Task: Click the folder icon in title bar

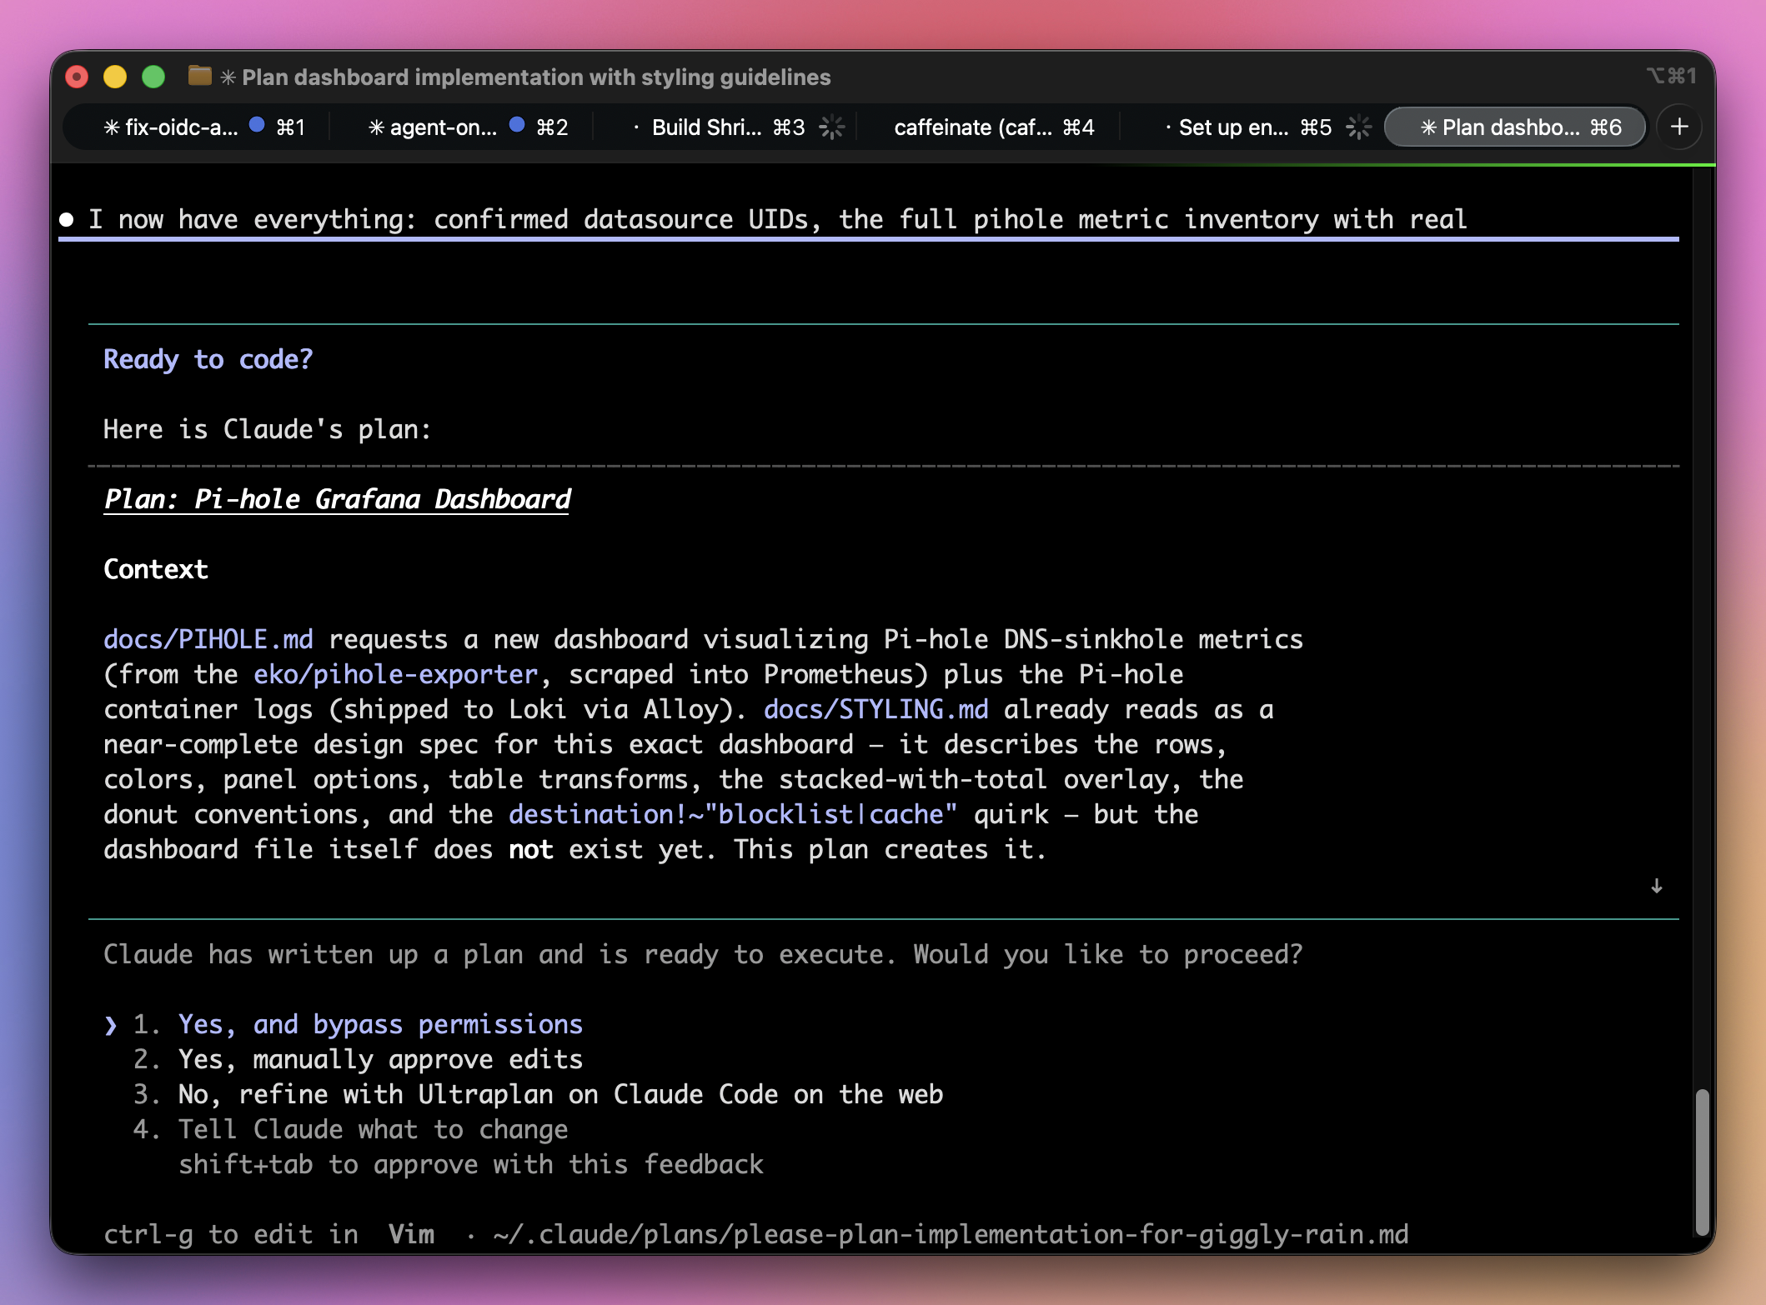Action: pyautogui.click(x=199, y=76)
